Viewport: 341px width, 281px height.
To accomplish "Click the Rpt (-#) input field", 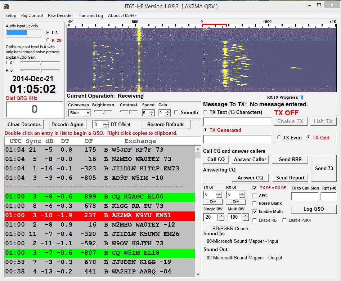I will pos(328,196).
